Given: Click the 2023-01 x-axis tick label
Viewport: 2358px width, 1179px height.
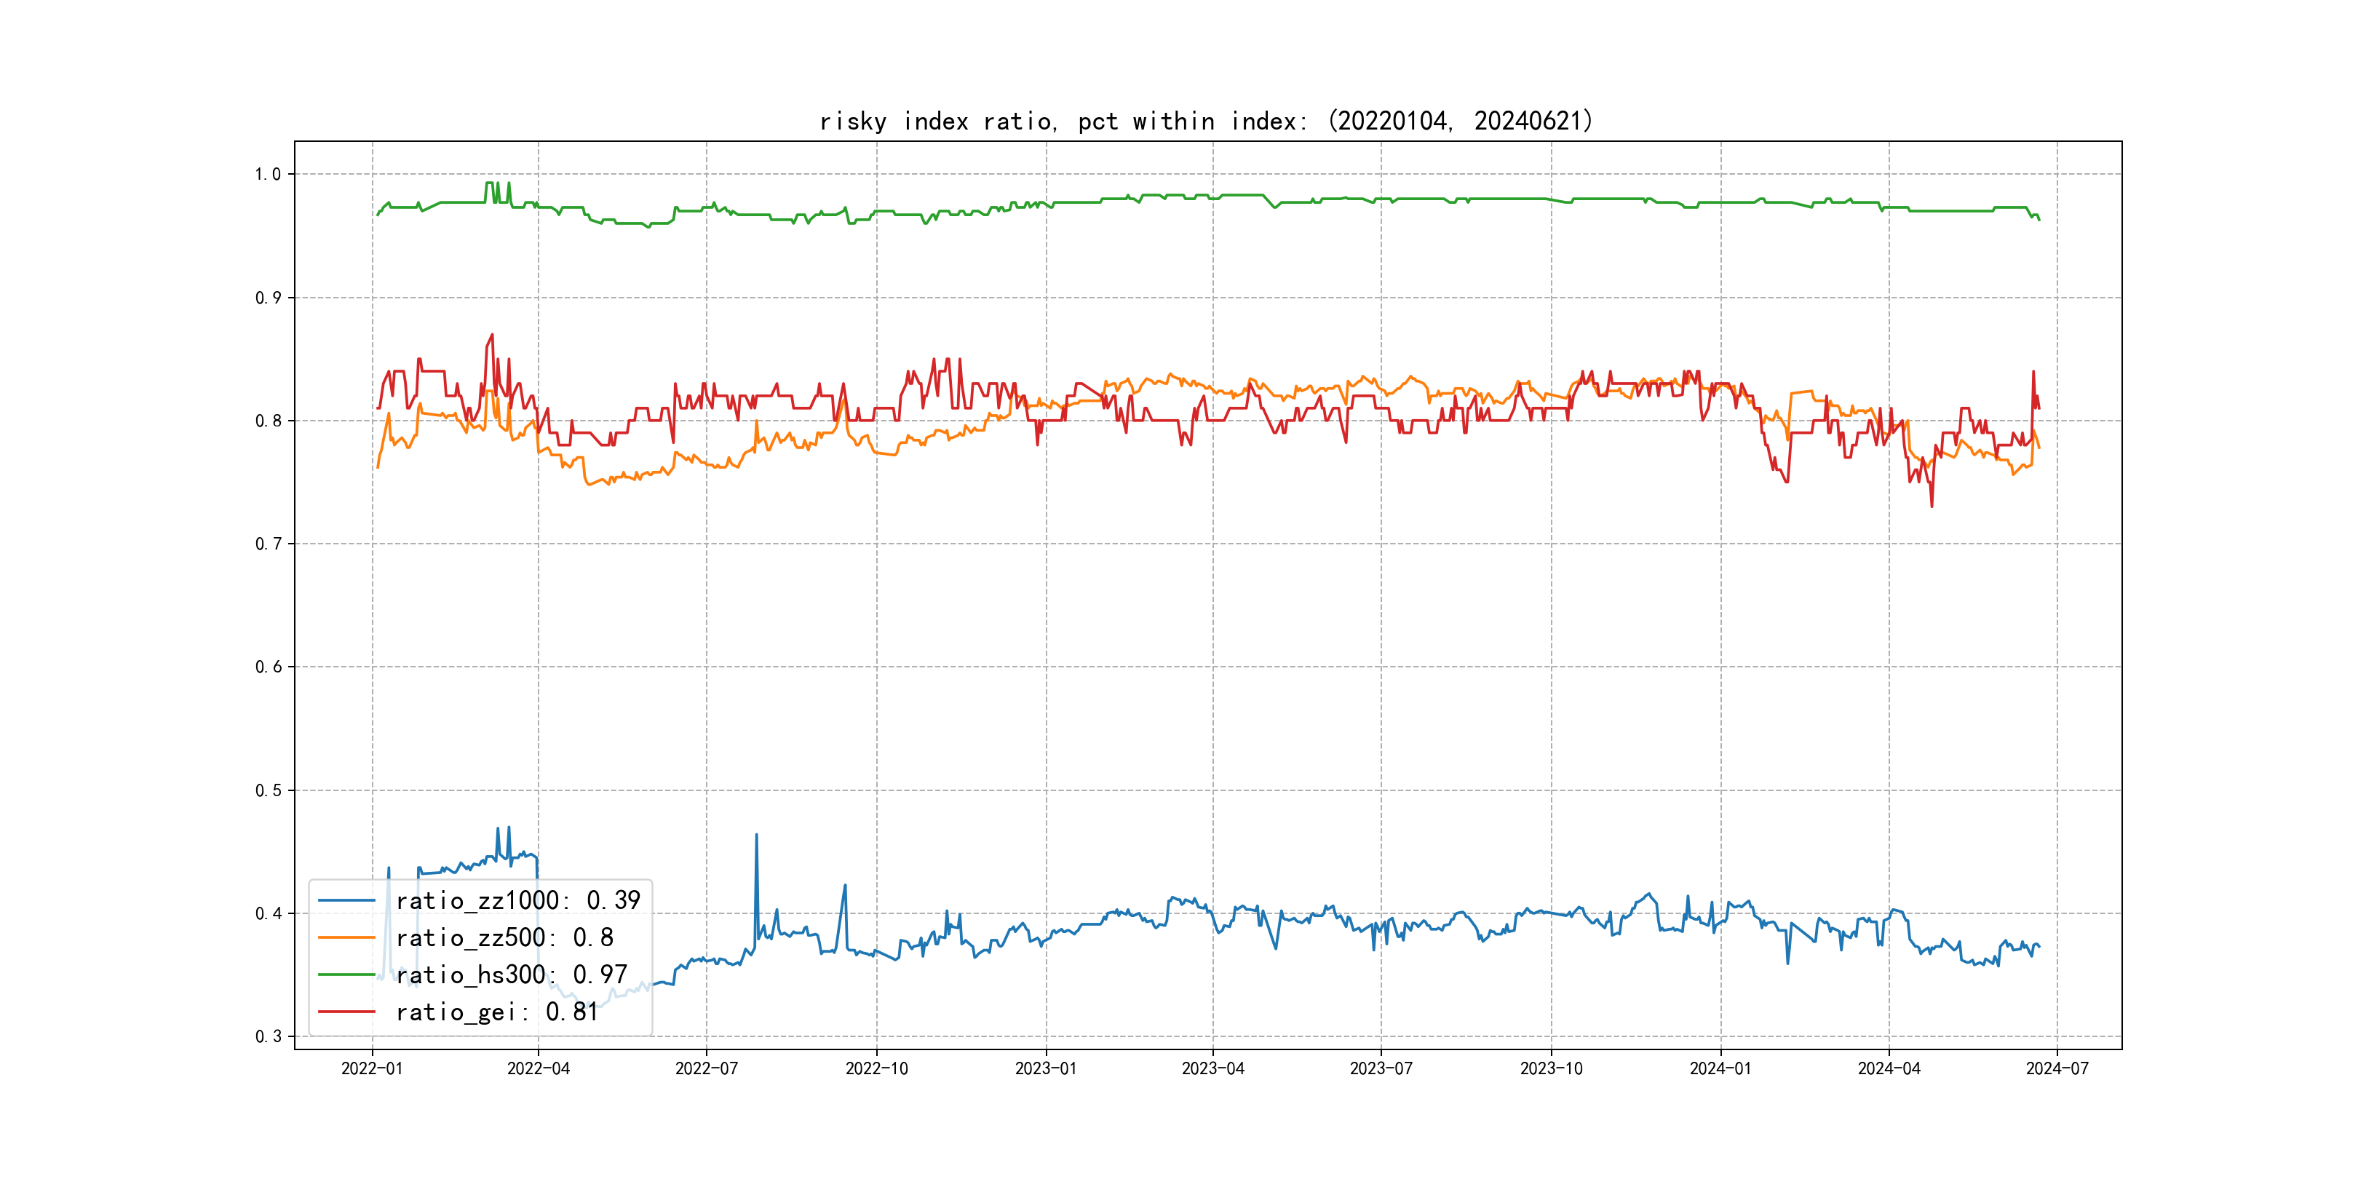Looking at the screenshot, I should pos(1045,1068).
